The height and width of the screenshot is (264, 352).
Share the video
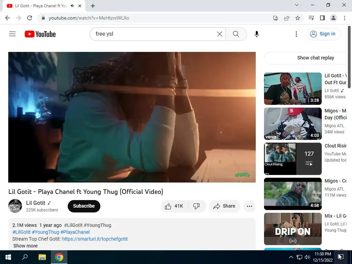224,206
